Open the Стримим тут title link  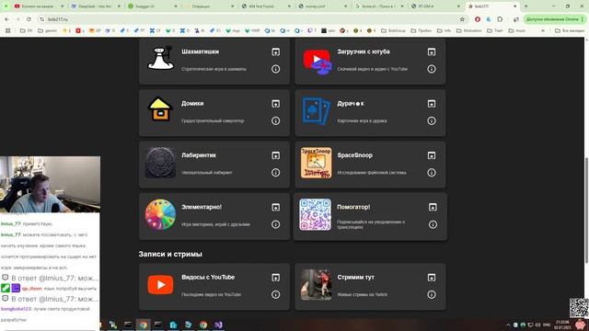356,278
